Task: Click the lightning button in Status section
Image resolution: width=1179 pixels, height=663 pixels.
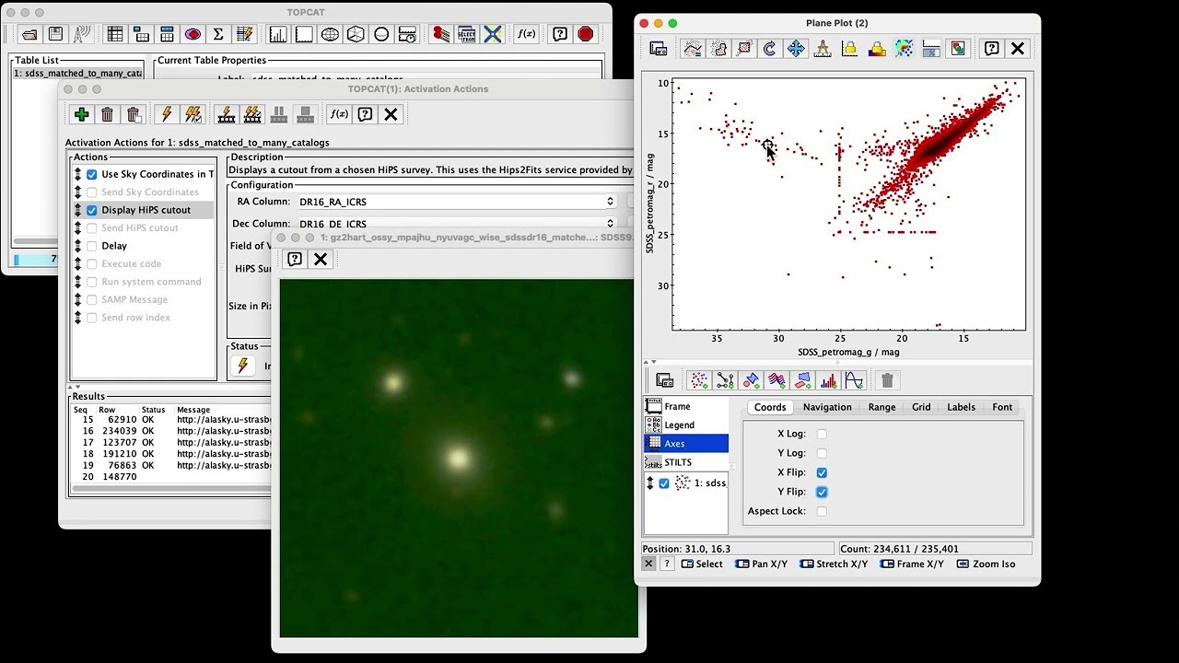Action: click(x=243, y=366)
